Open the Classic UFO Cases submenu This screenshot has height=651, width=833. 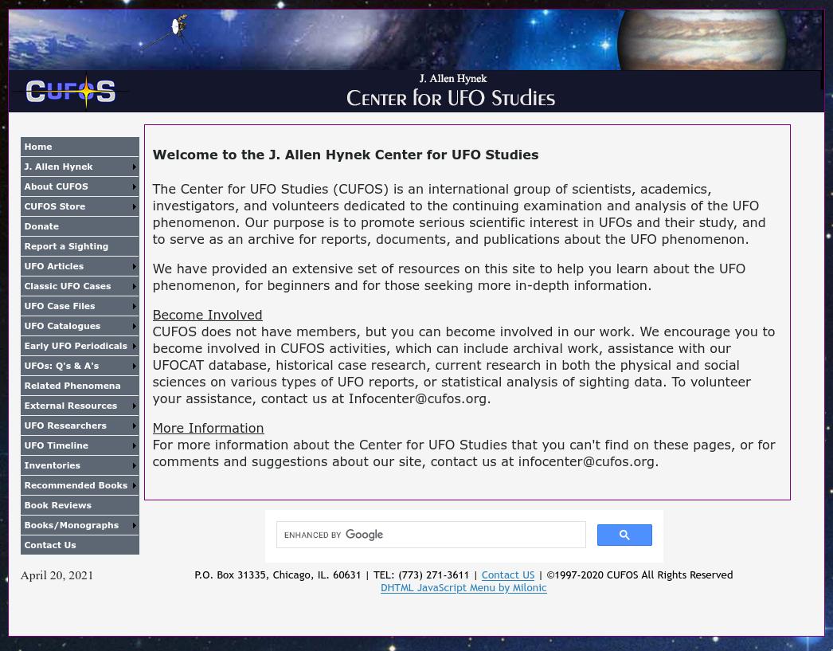pos(133,286)
